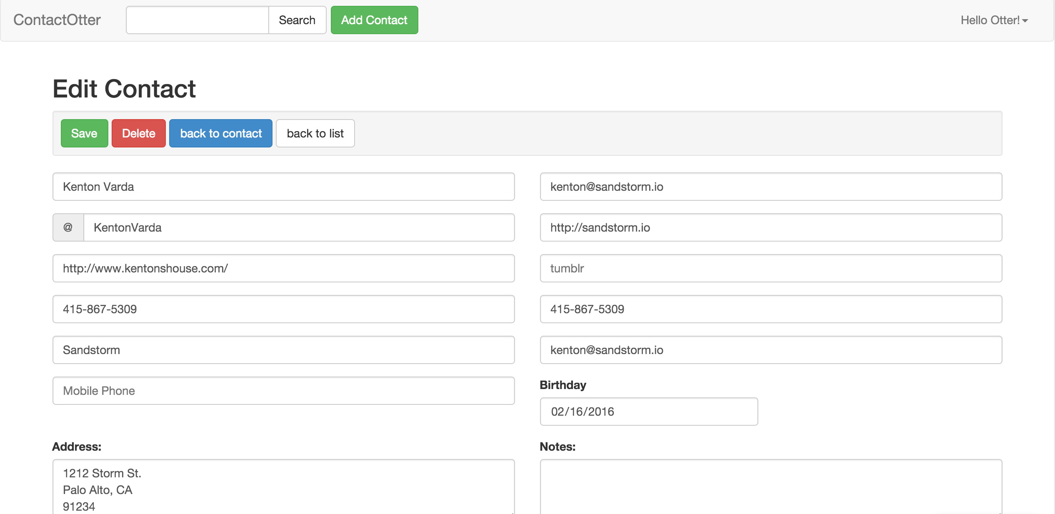
Task: Click the search text box in navbar
Action: click(197, 20)
